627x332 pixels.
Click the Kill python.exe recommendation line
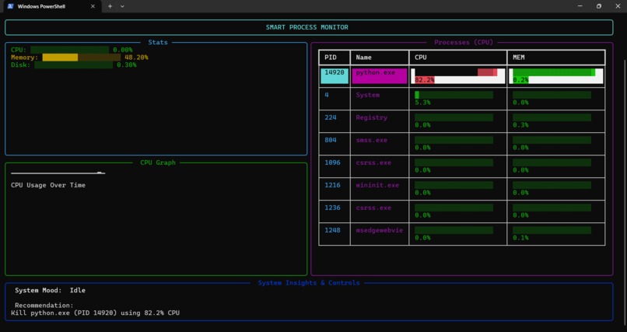[x=95, y=313]
